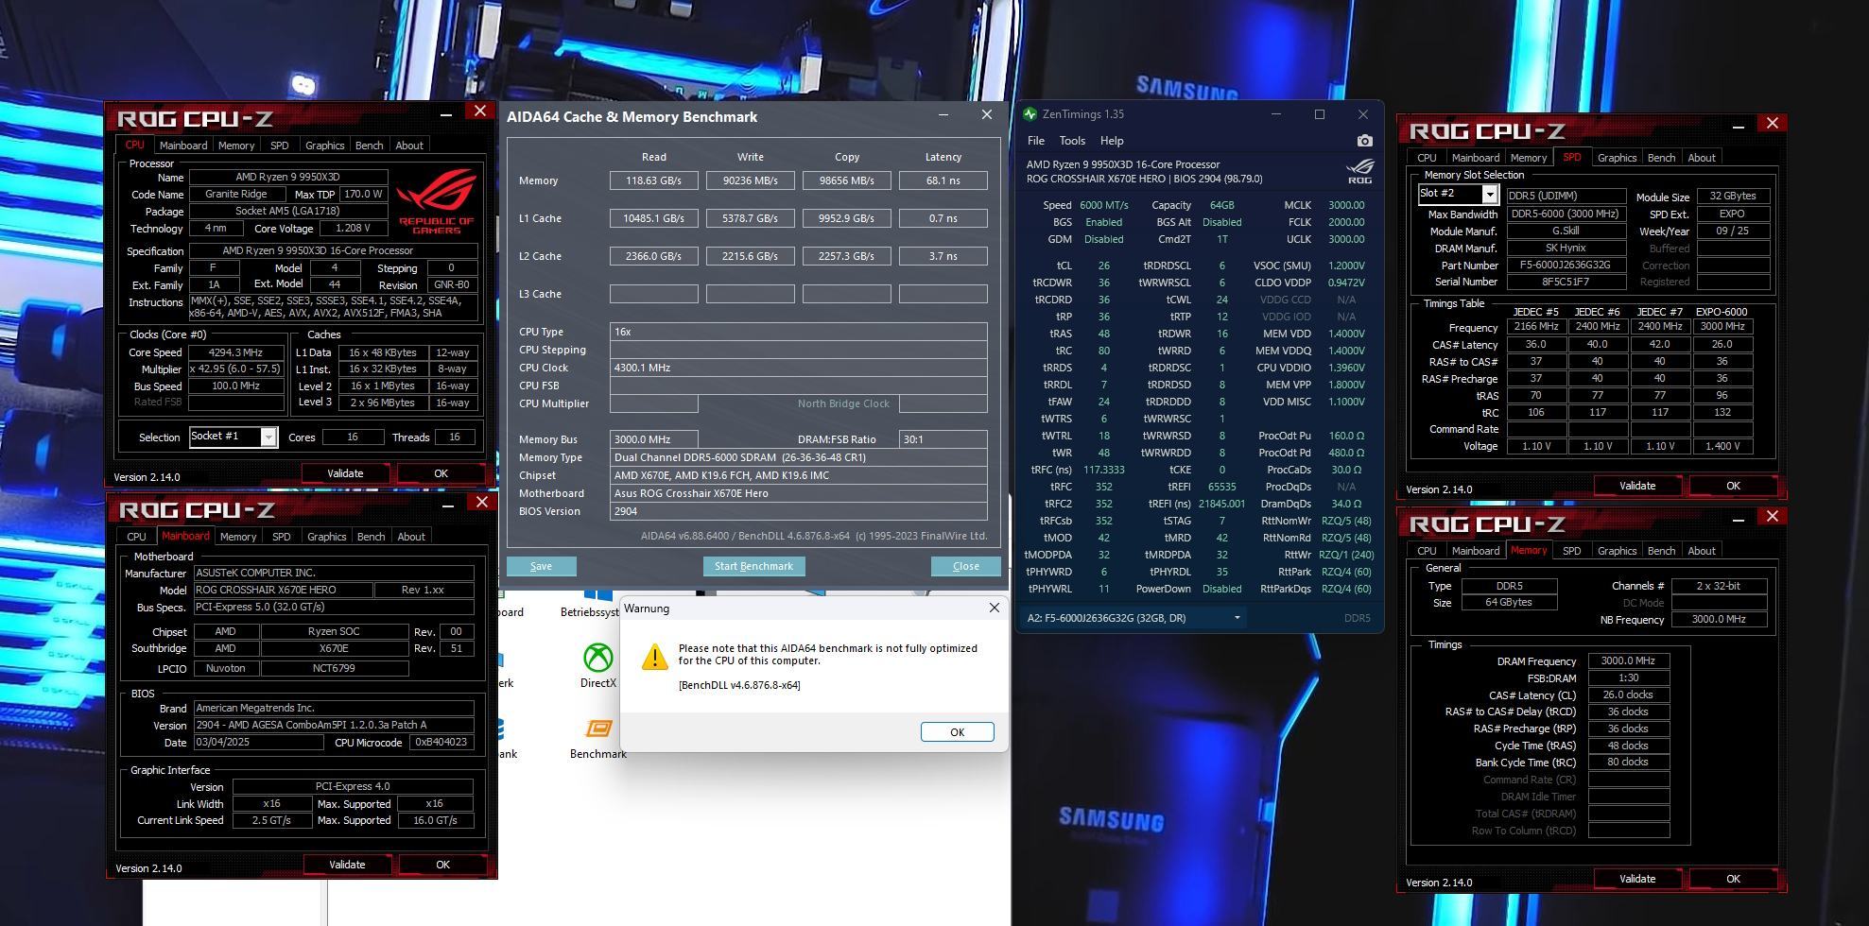Screen dimensions: 1869x926
Task: Click the SPD Part Number field F5-6000J2636G32G
Action: pos(1566,266)
